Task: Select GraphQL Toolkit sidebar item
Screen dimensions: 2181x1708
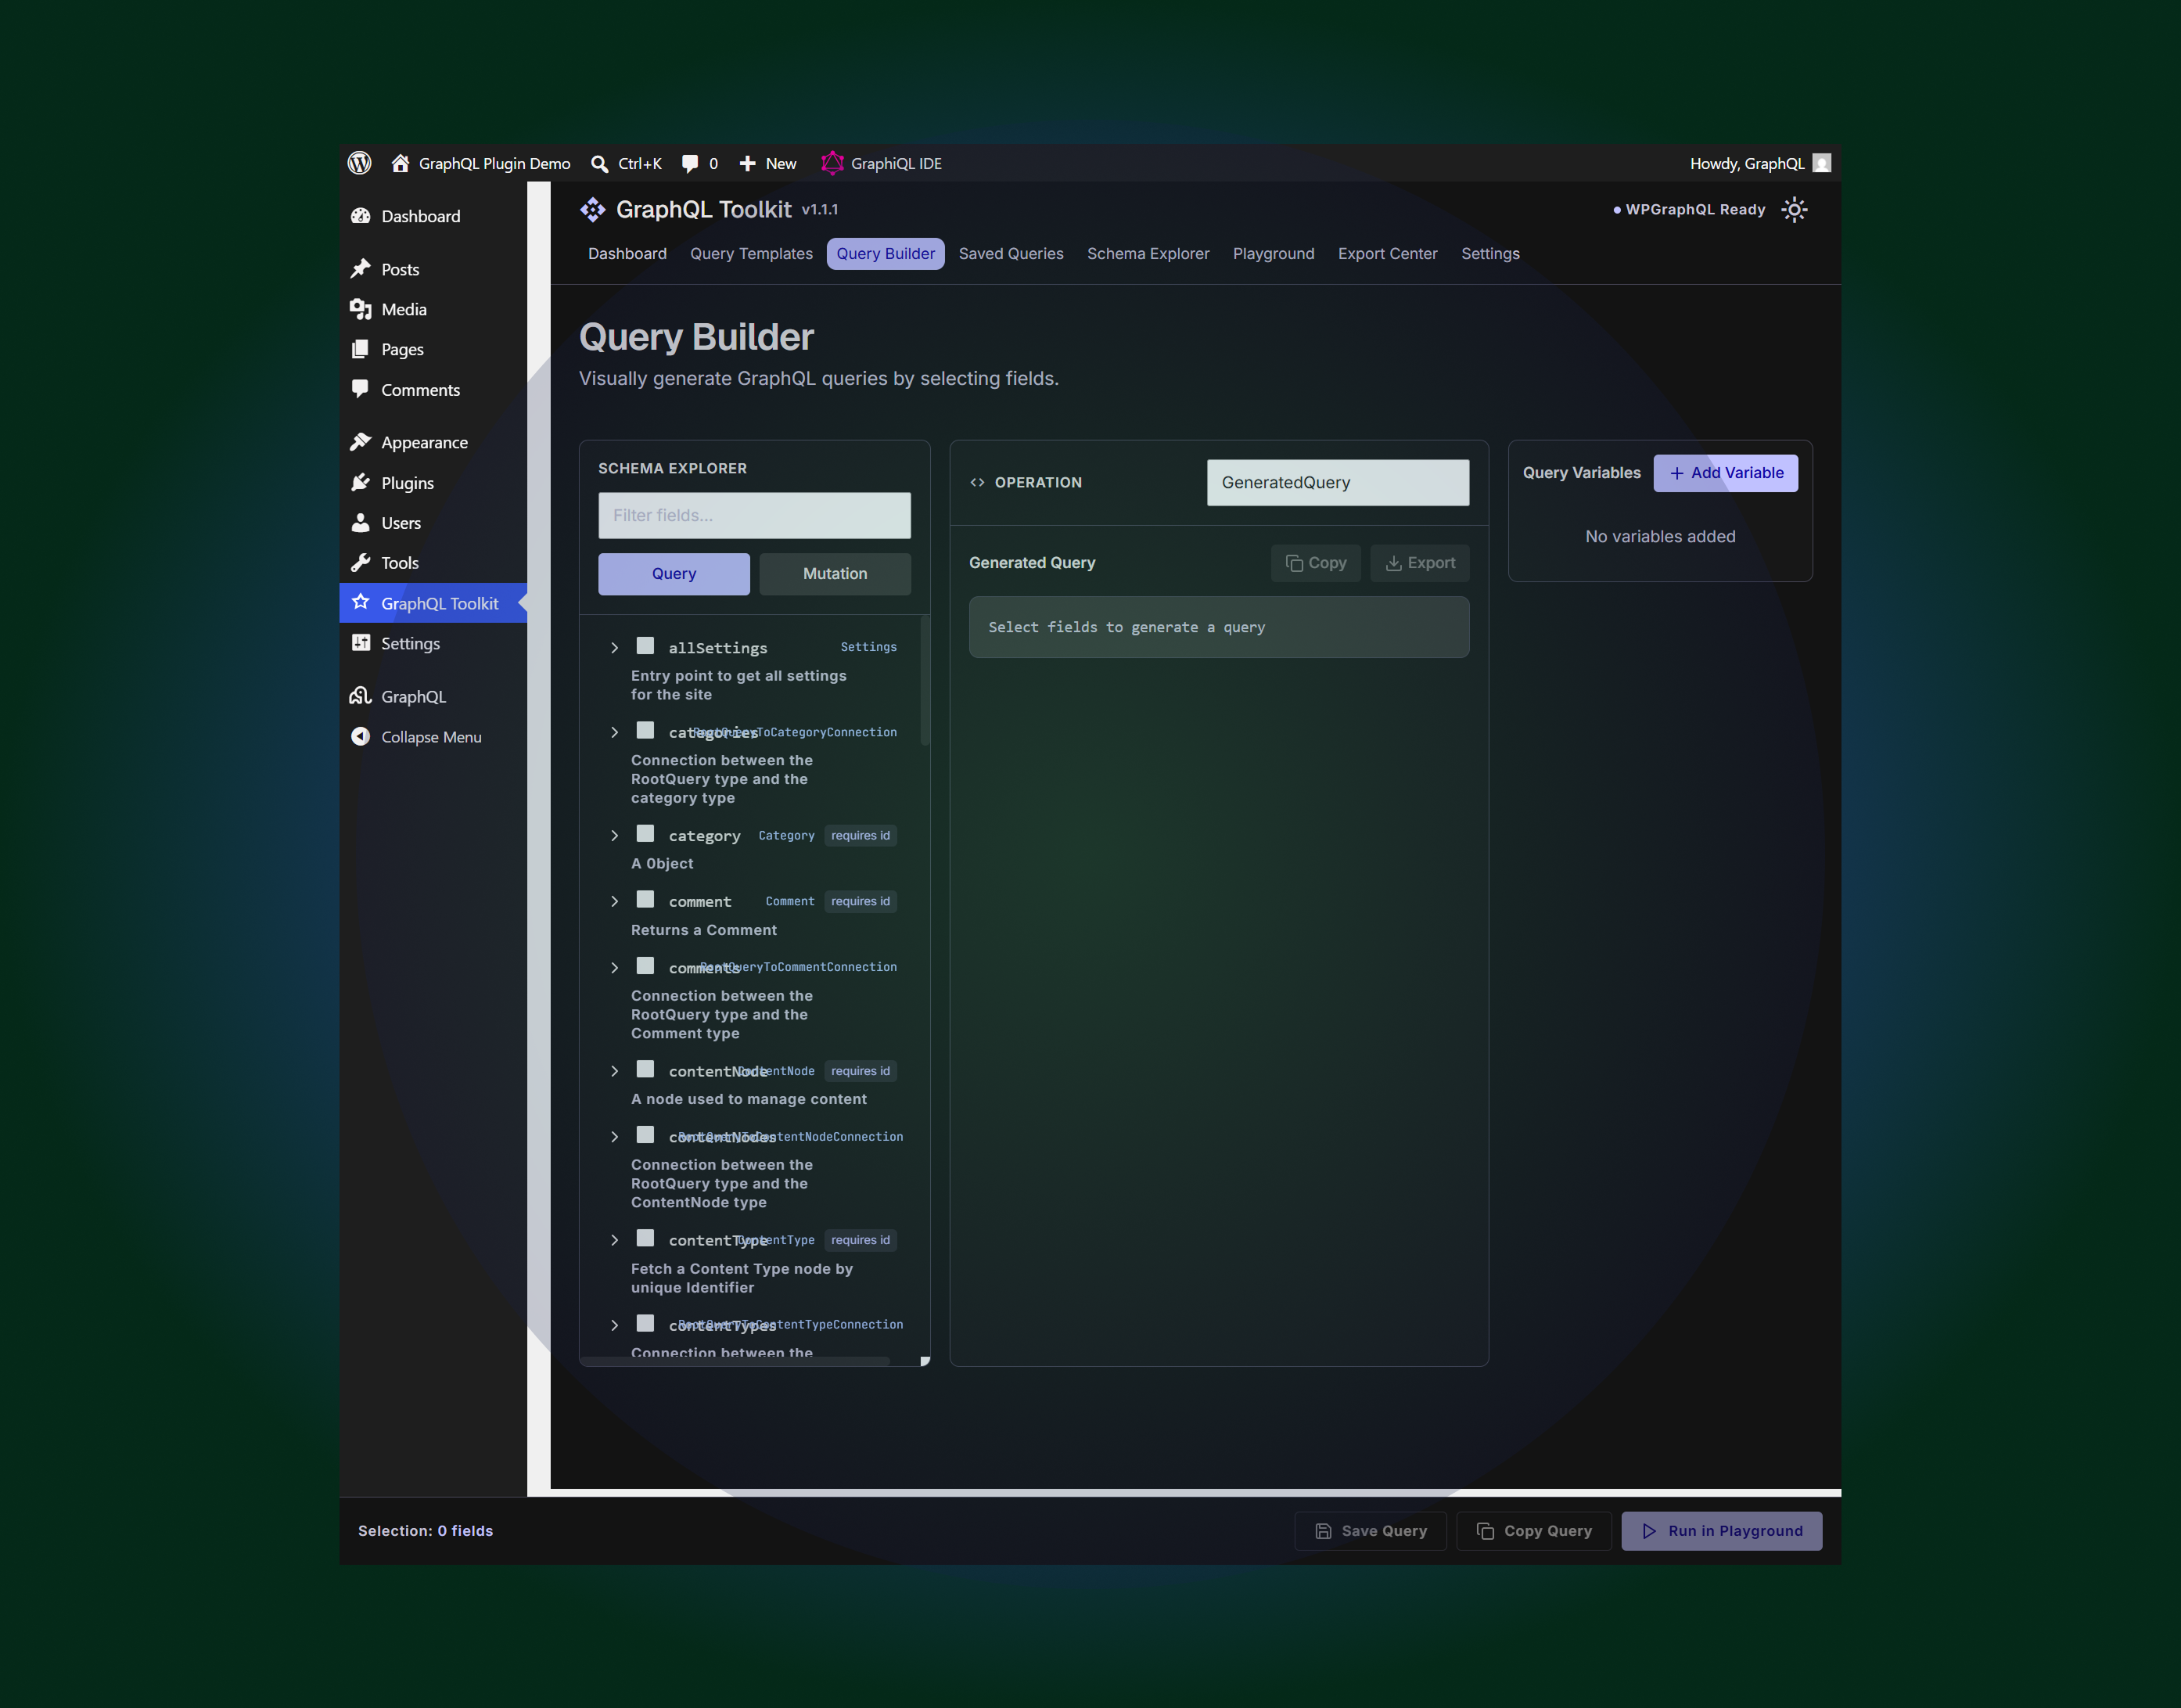Action: 433,603
